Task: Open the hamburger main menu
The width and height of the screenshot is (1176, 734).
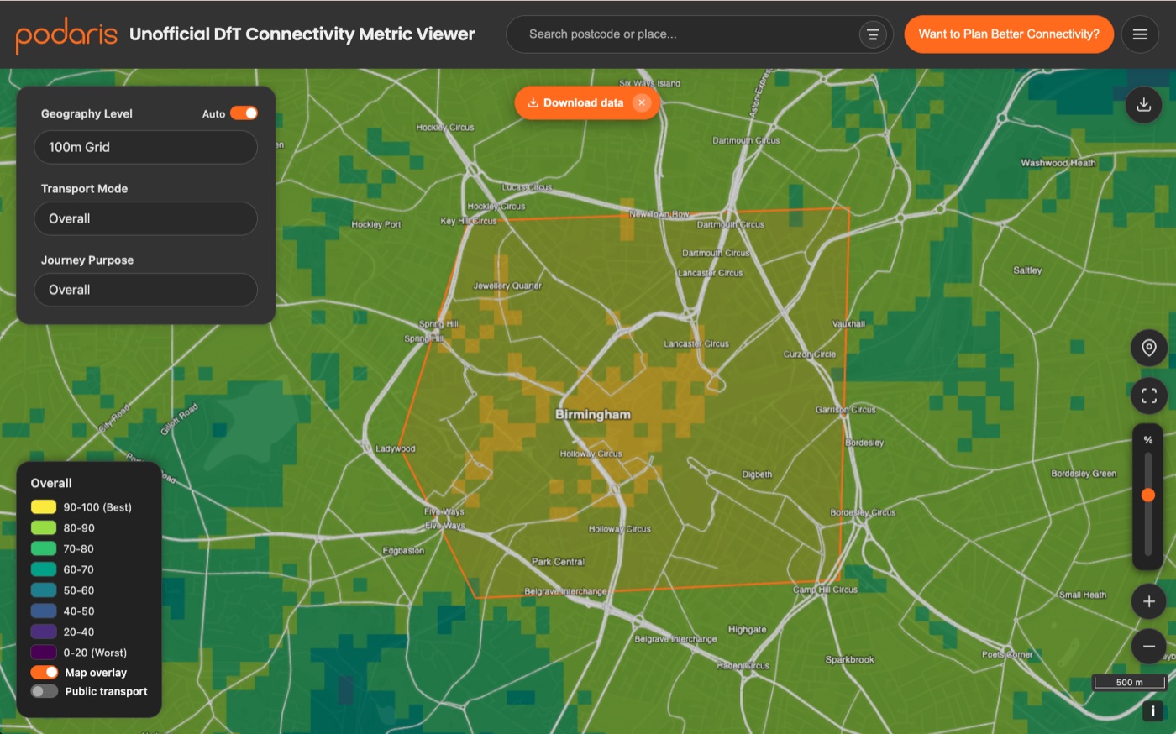Action: [1140, 34]
